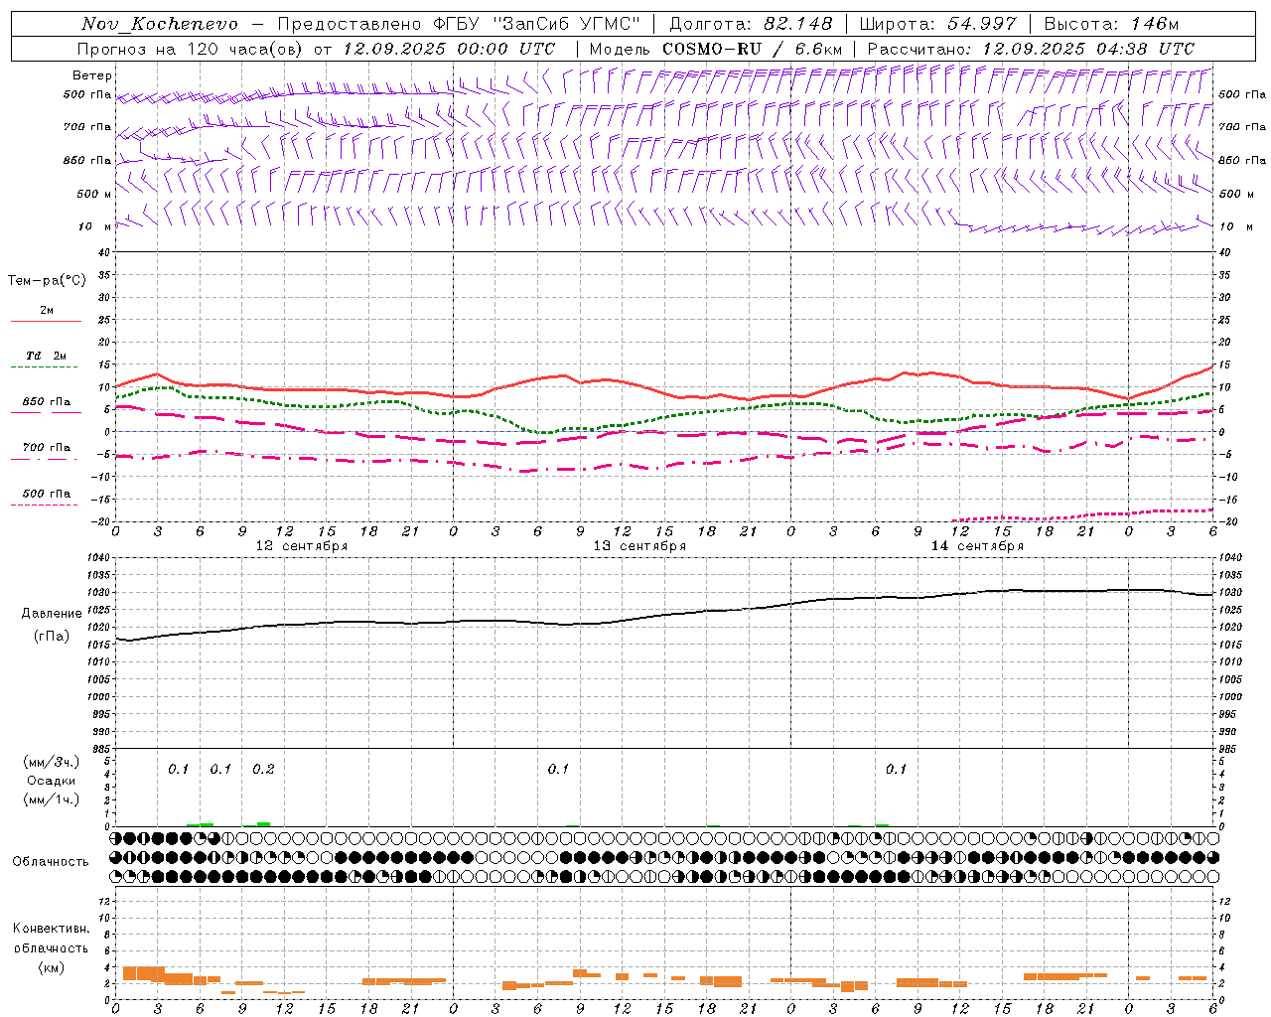Viewport: 1271px width, 1017px height.
Task: Click the Nov_Kochenevo station title
Action: click(x=159, y=24)
